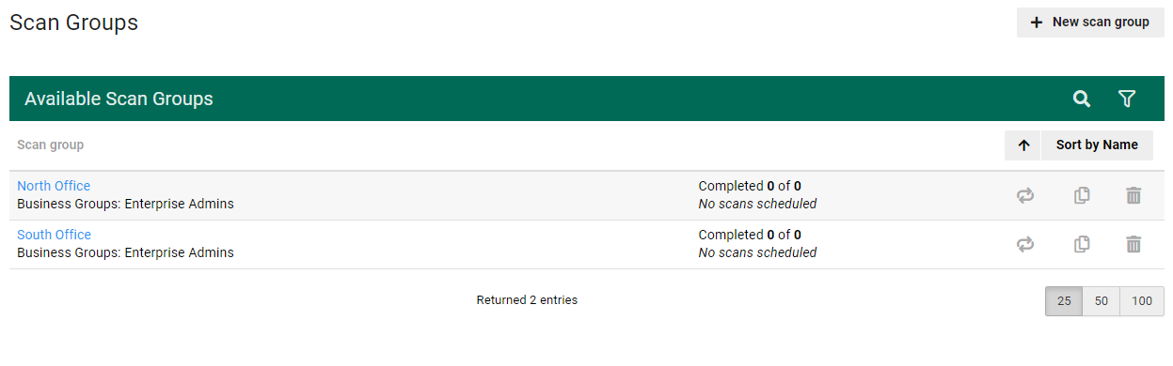
Task: Delete the North Office scan group
Action: point(1133,195)
